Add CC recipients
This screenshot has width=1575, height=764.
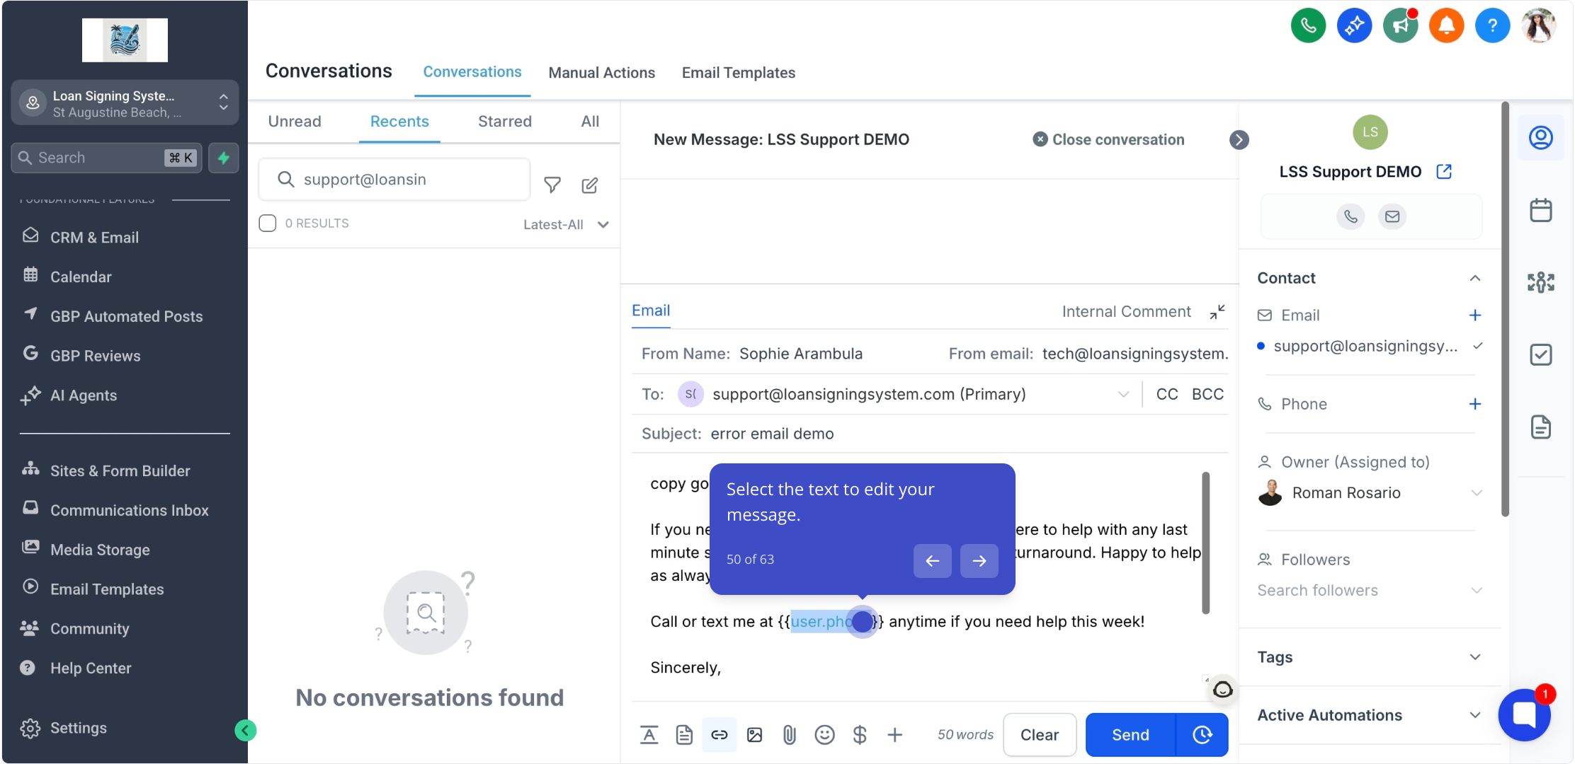tap(1167, 395)
